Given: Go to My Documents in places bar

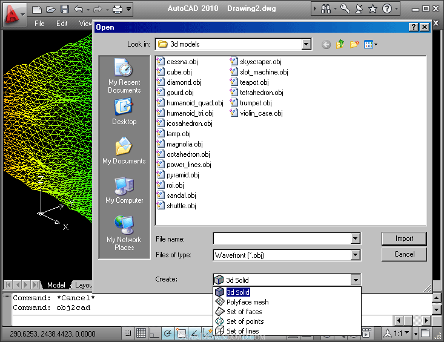Looking at the screenshot, I should click(124, 151).
